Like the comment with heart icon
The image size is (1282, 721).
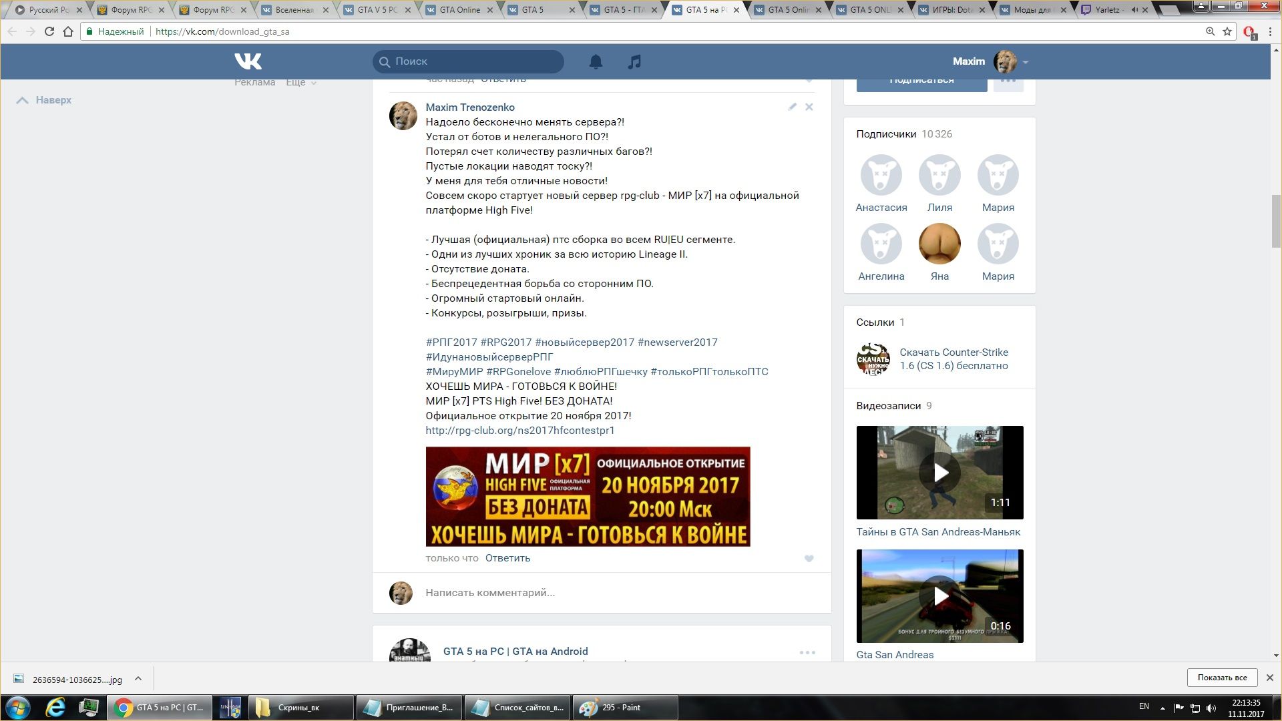click(809, 559)
